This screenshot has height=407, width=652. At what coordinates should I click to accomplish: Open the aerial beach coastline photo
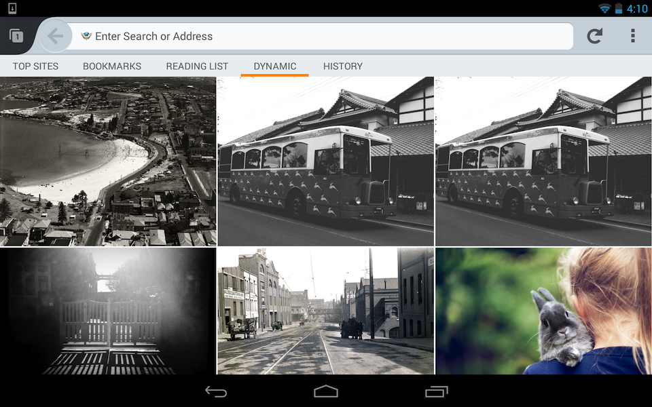tap(108, 161)
